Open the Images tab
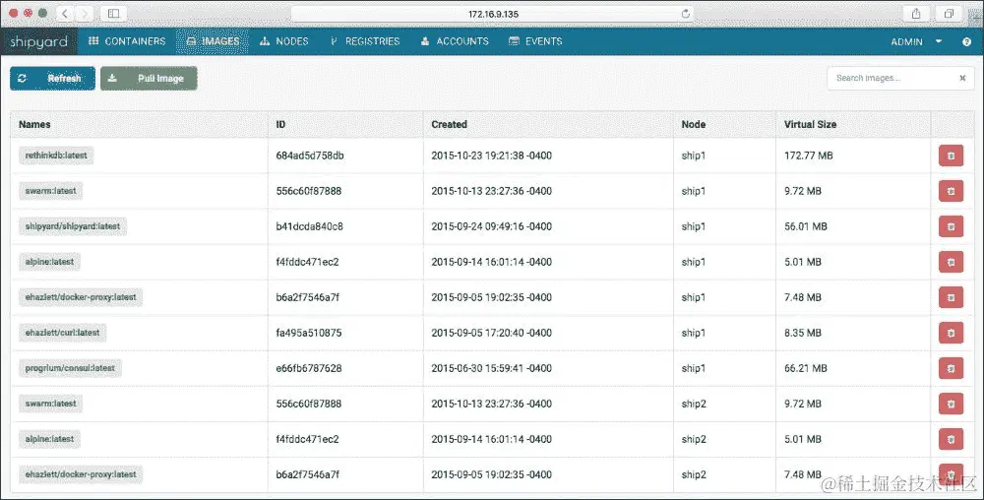The width and height of the screenshot is (984, 500). pyautogui.click(x=213, y=41)
